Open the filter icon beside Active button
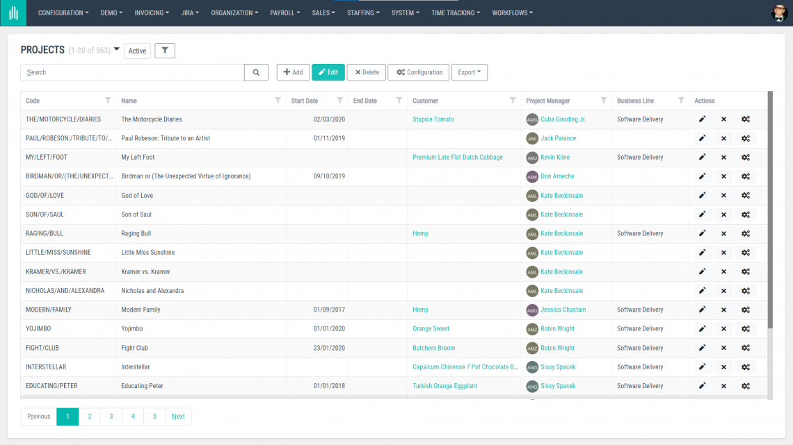Screen dimensions: 793x445 165,50
